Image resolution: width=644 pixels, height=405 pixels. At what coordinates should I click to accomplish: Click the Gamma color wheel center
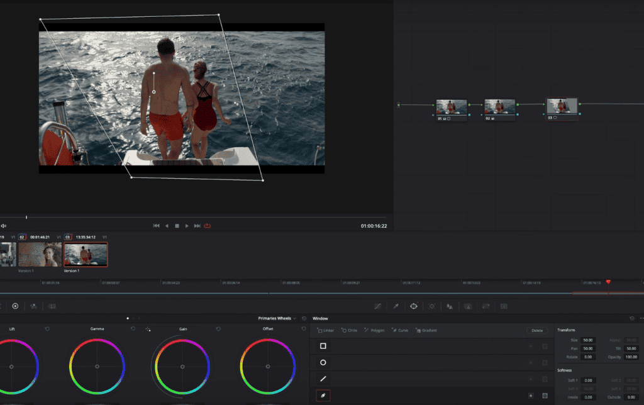pos(97,367)
